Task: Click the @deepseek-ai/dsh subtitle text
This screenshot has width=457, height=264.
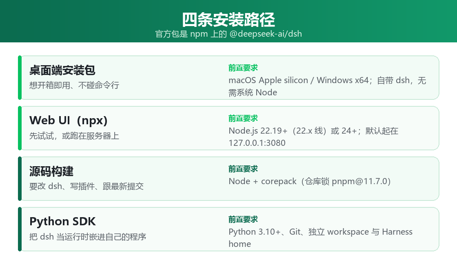Action: [266, 34]
